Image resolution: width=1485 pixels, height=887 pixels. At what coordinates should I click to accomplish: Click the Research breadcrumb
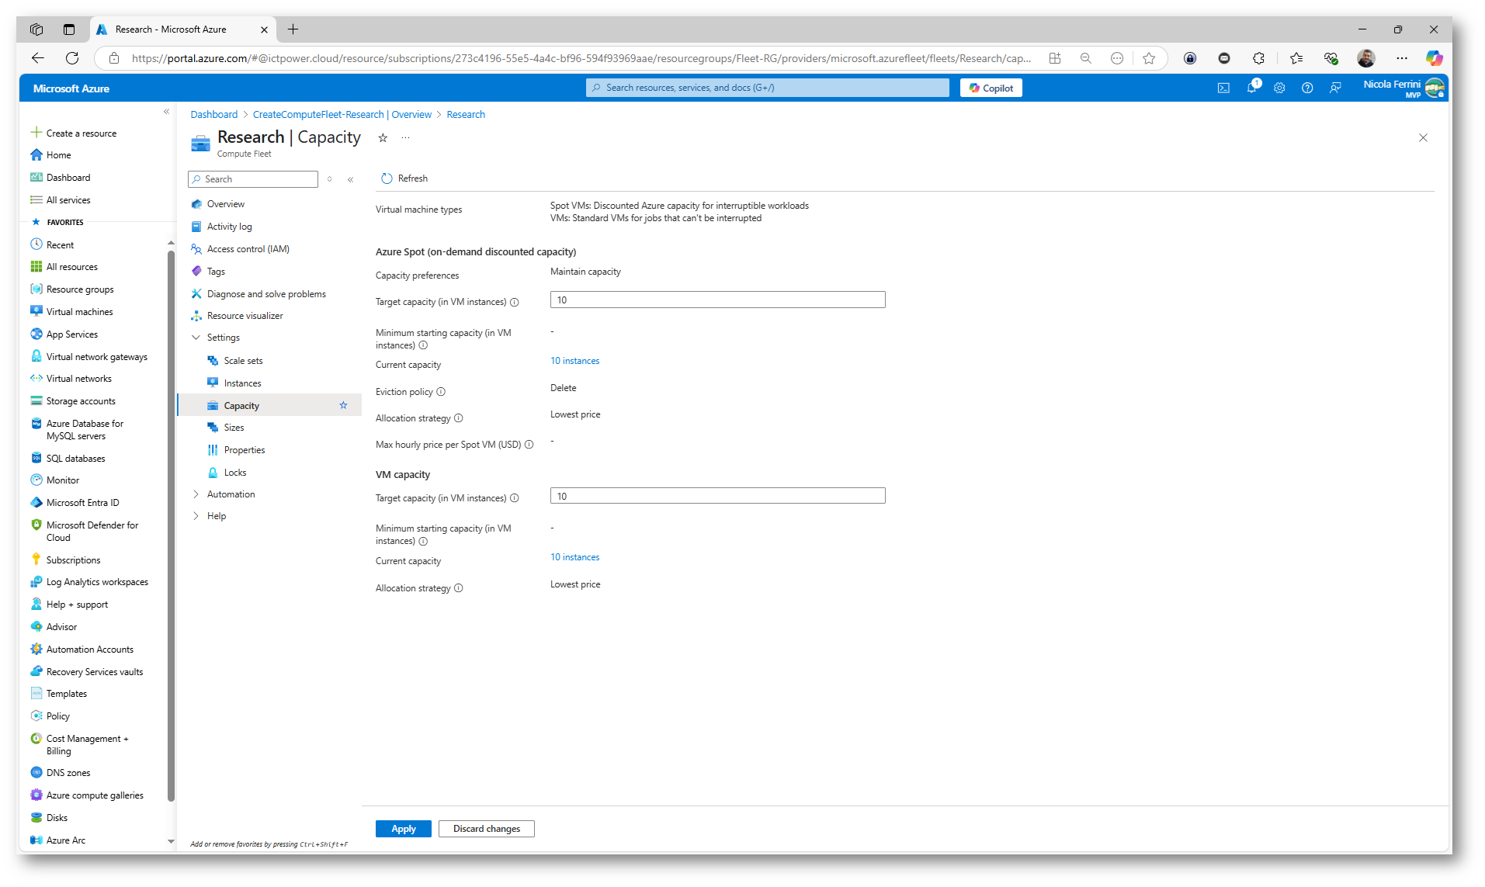(466, 115)
